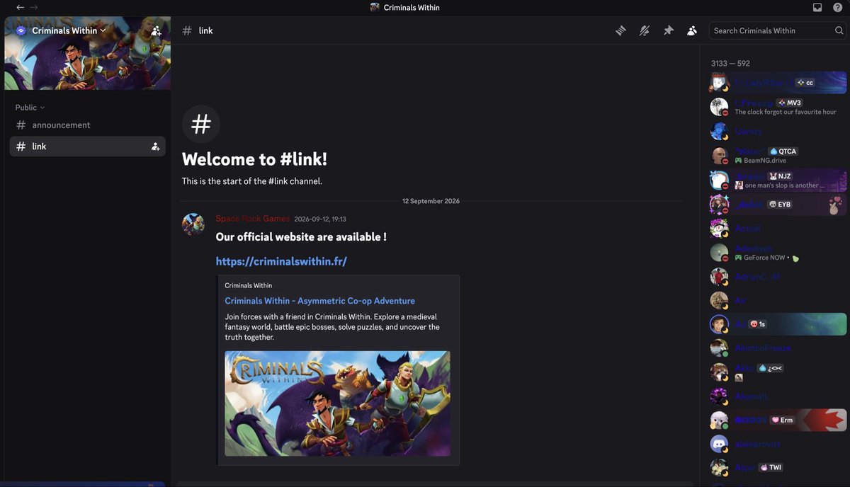The height and width of the screenshot is (487, 850).
Task: Click the 3133 — 592 member group header
Action: (x=730, y=63)
